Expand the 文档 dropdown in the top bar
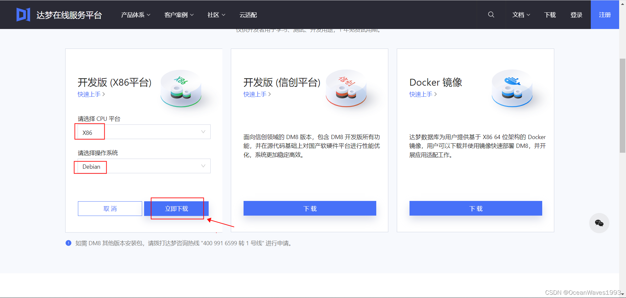The image size is (626, 298). click(521, 15)
